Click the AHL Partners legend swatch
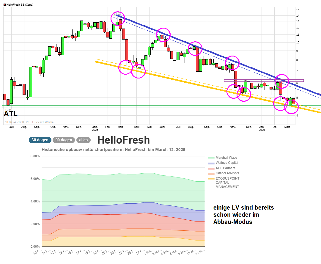This screenshot has width=321, height=264. point(211,169)
